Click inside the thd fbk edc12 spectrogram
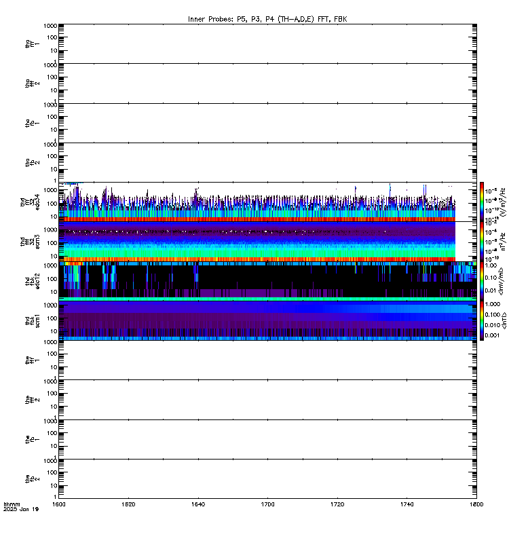This screenshot has width=509, height=543. pyautogui.click(x=267, y=281)
